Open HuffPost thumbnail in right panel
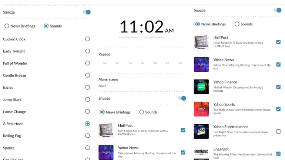This screenshot has height=160, width=285. pos(201,42)
